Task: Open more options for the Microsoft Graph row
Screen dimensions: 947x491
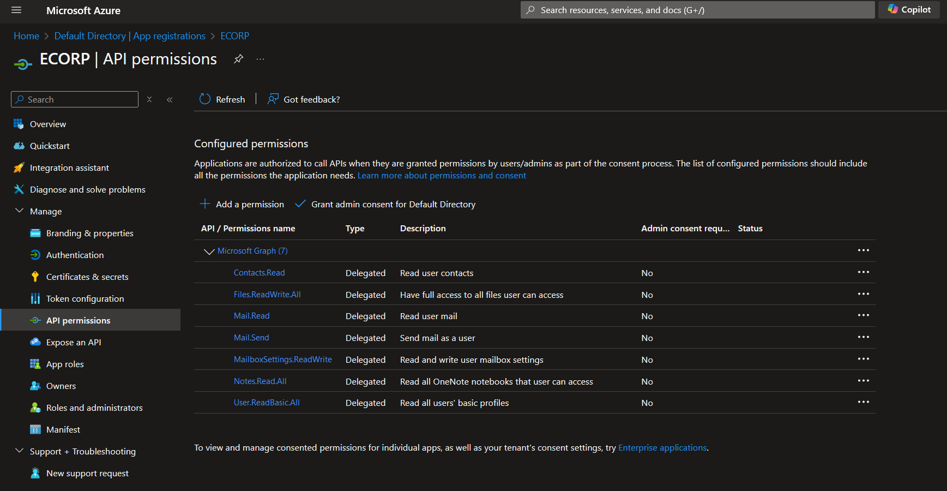Action: [864, 250]
